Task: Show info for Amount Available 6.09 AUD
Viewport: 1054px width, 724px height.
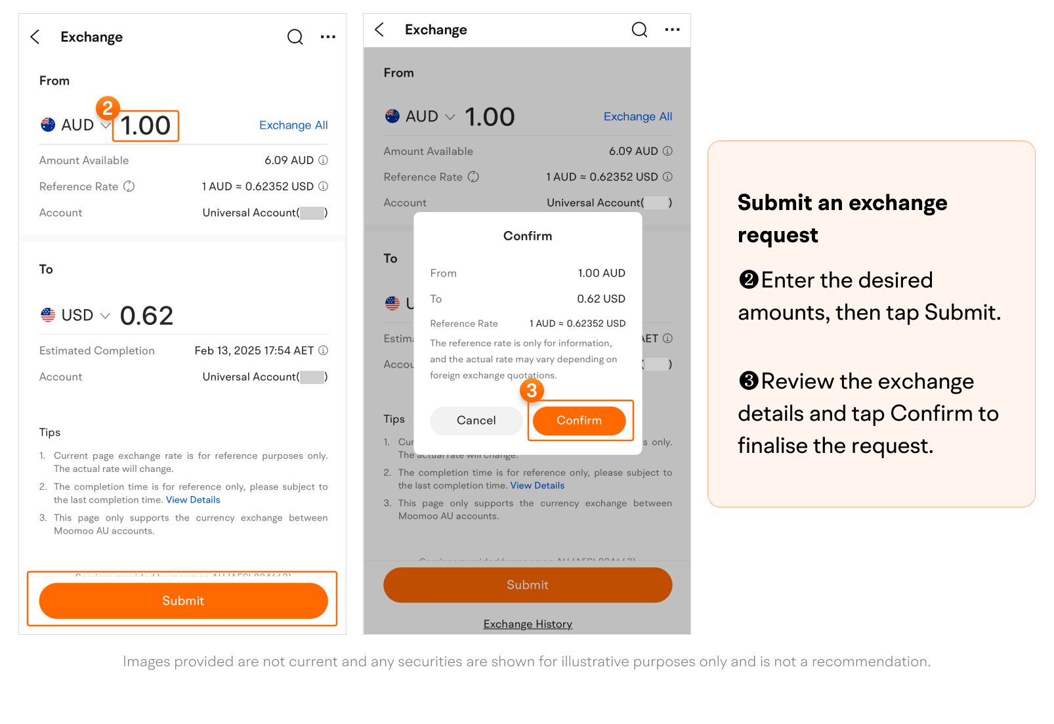Action: (x=324, y=160)
